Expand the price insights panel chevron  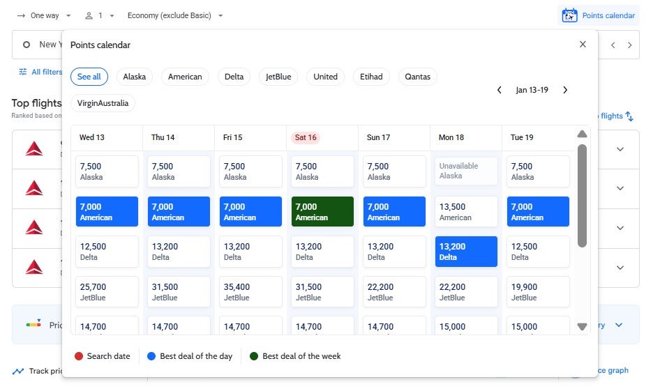coord(619,325)
